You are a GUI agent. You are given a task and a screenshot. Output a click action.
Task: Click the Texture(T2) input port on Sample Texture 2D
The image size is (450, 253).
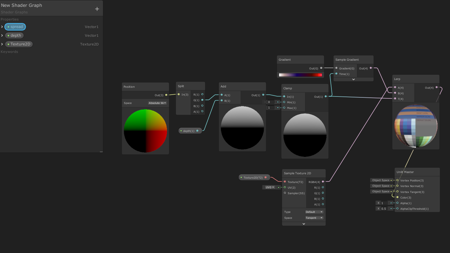[x=284, y=182]
